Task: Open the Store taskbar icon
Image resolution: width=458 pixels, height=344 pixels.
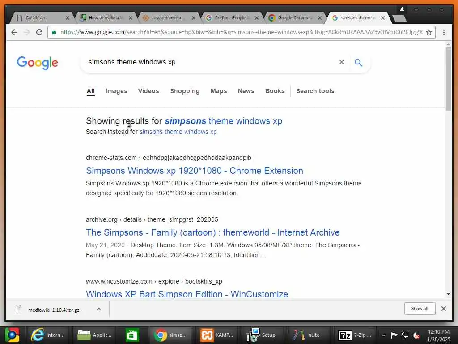Action: tap(132, 335)
